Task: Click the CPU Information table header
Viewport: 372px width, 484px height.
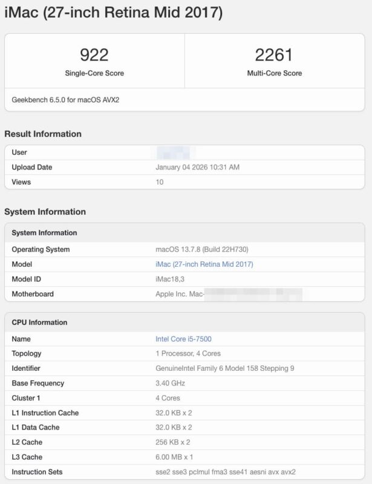Action: tap(39, 322)
